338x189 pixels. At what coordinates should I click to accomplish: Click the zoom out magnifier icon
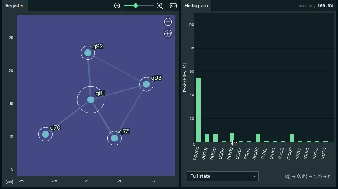coord(117,6)
